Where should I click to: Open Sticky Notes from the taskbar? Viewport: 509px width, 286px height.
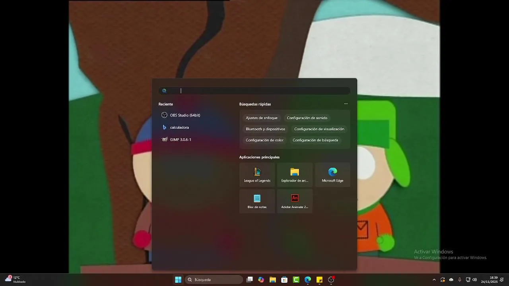(x=319, y=280)
